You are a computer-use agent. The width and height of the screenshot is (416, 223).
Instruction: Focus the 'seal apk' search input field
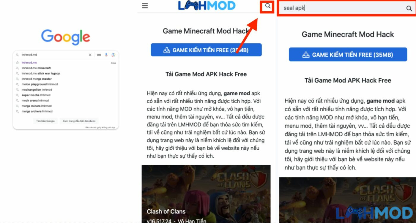tap(342, 8)
